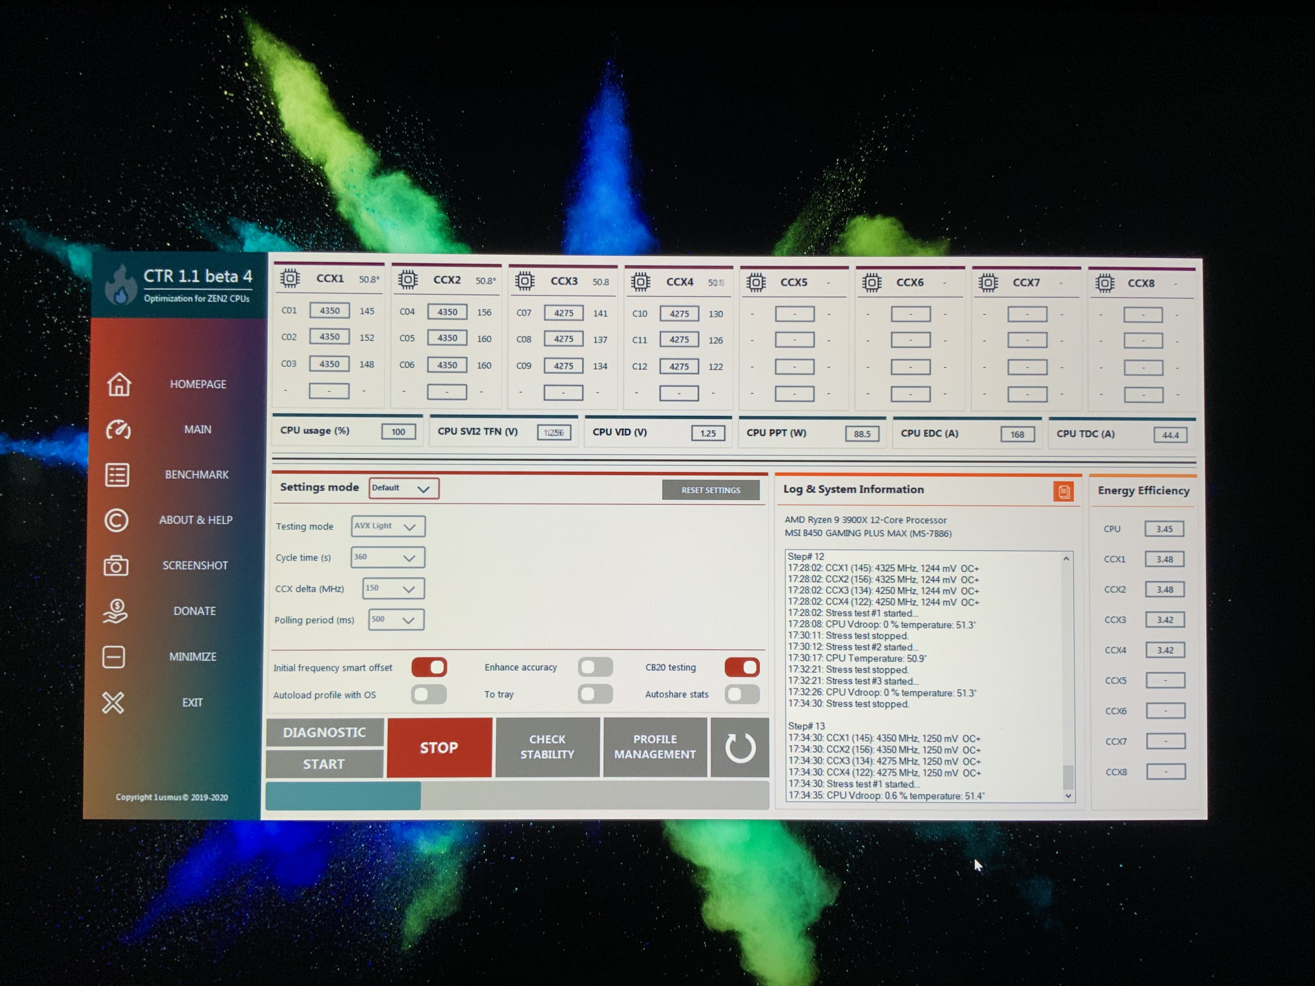The width and height of the screenshot is (1315, 986).
Task: Open the Testing mode AVX Light dropdown
Action: pos(387,526)
